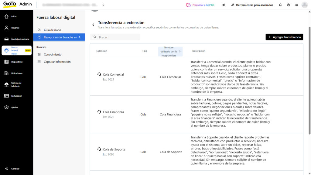Expand the account selector dropdown
This screenshot has height=175, width=311.
pos(103,5)
